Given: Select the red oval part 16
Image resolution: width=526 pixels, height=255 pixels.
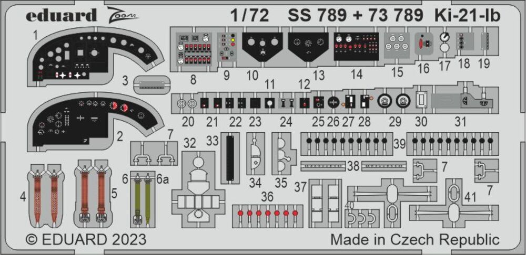Looking at the screenshot, I should pos(424,44).
